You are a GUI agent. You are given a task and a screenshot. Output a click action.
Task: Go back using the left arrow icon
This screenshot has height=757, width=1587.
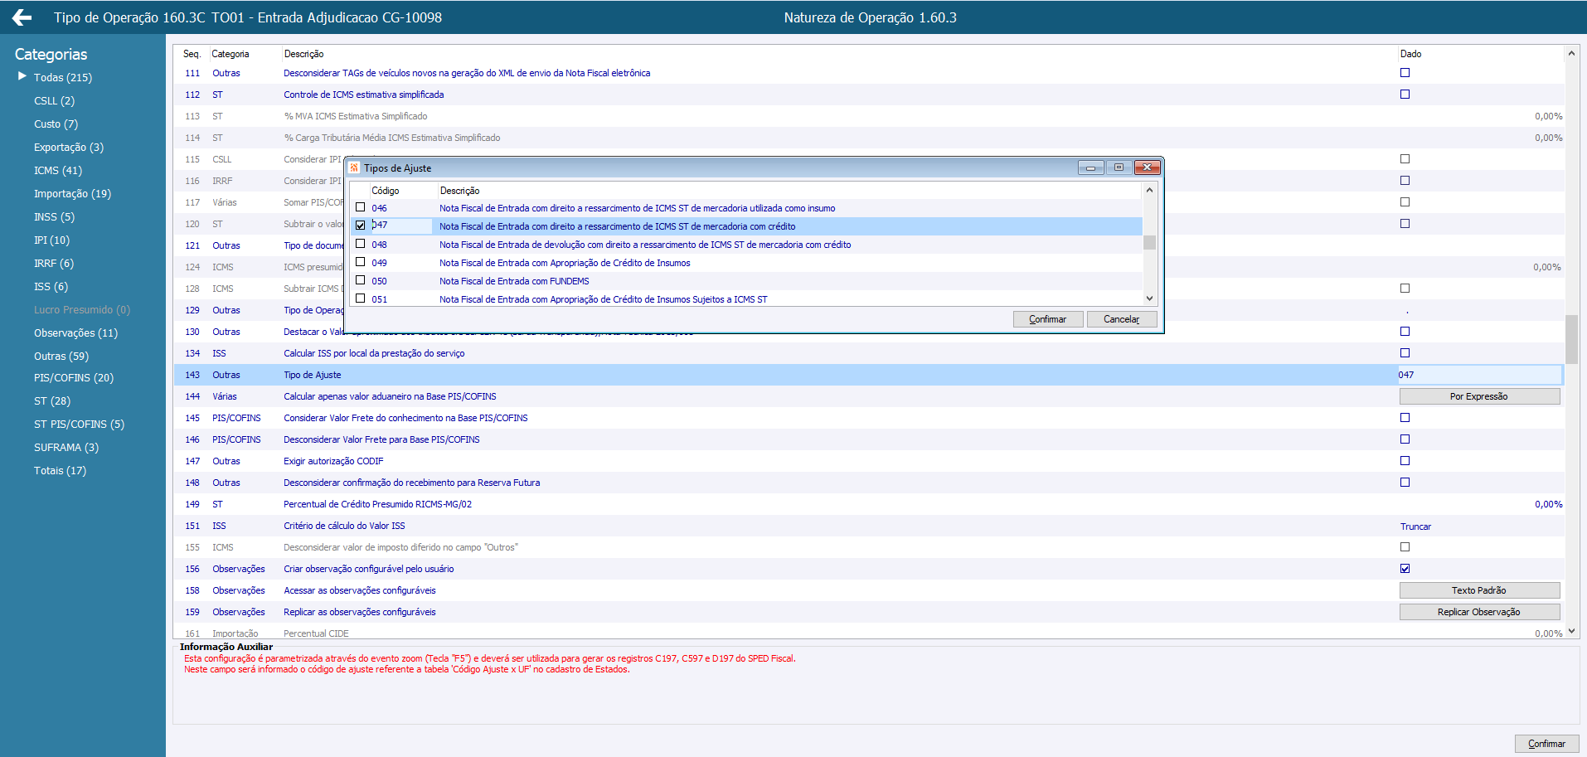(x=22, y=17)
